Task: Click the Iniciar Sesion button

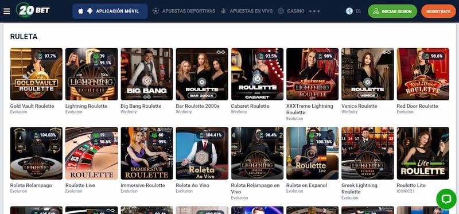Action: [392, 11]
